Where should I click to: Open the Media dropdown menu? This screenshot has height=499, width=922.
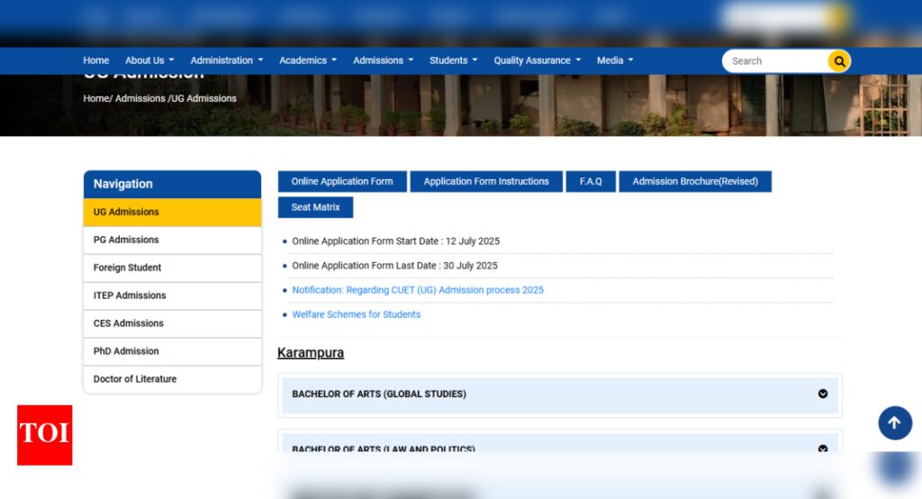tap(614, 60)
